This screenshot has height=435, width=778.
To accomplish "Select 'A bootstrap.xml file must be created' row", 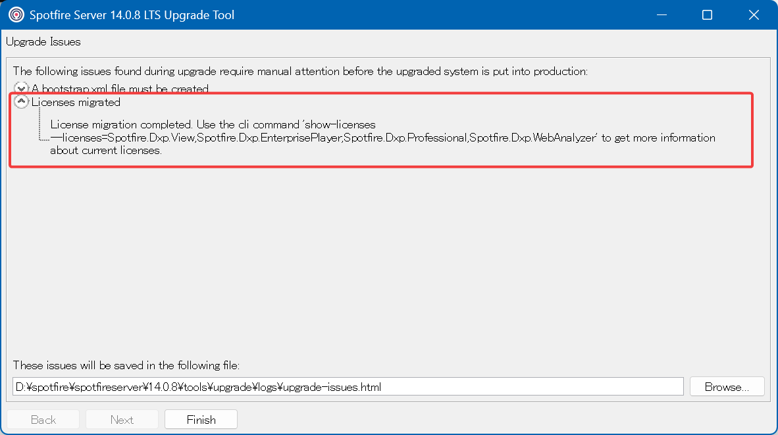I will (120, 89).
